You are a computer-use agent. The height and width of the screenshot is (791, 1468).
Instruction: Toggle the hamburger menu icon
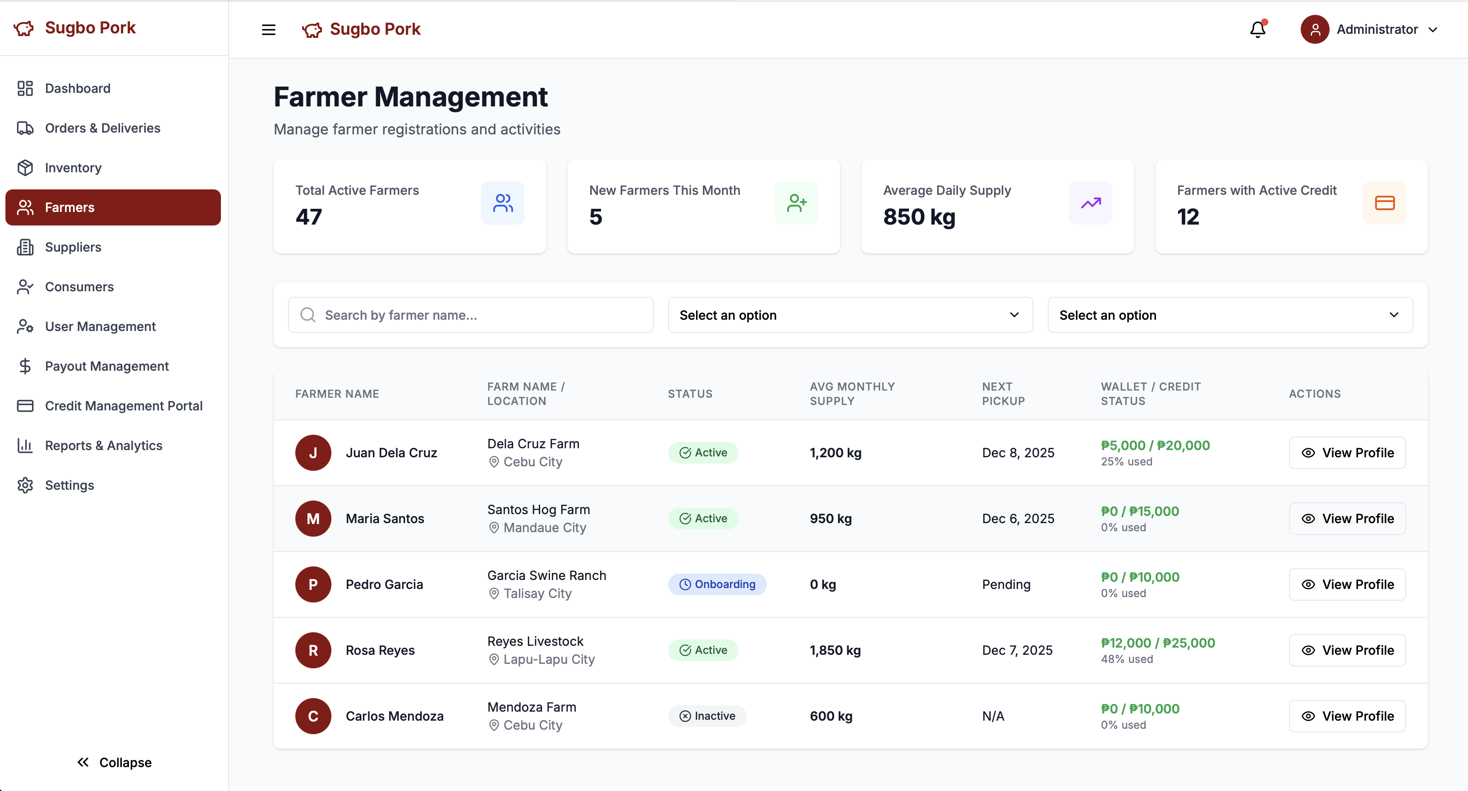[268, 30]
